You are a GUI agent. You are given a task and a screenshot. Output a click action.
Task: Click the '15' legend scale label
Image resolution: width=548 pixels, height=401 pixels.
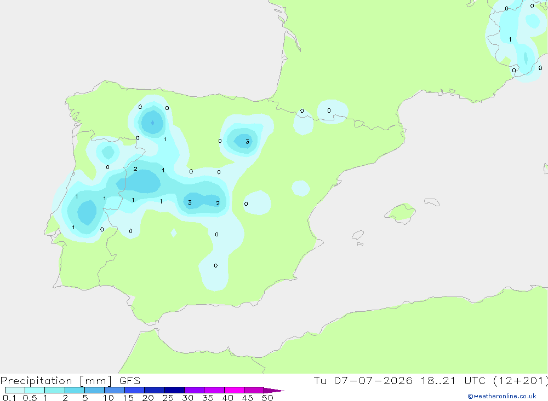pos(128,398)
